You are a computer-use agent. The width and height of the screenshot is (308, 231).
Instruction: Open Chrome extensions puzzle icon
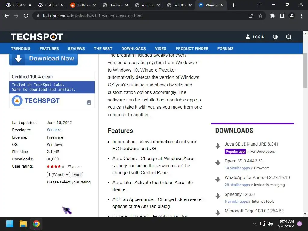[x=272, y=16]
